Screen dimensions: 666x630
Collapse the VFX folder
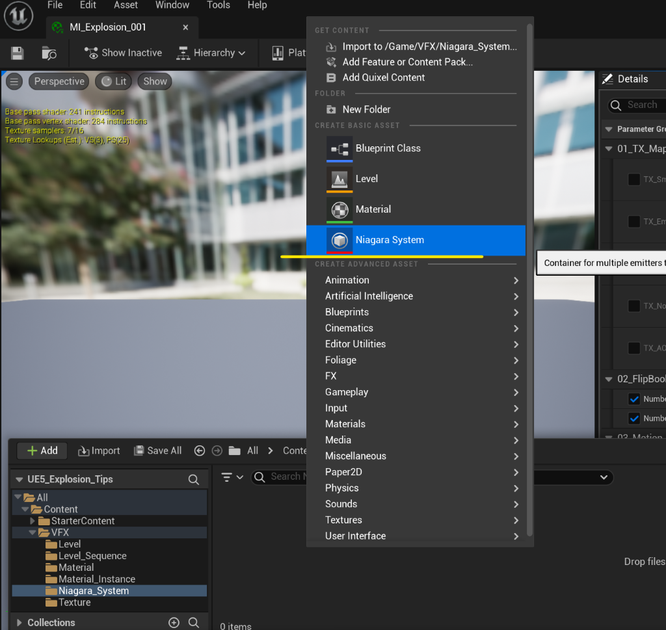33,532
